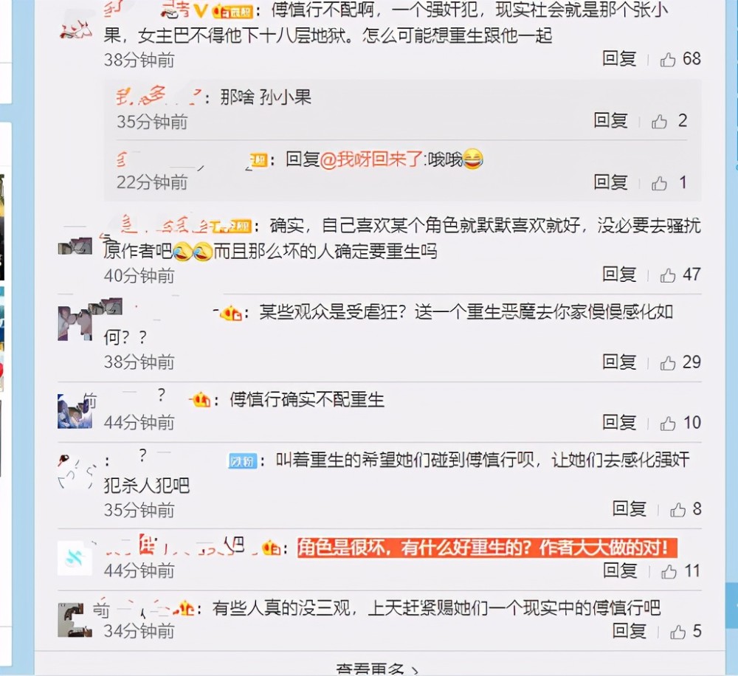Like the comment with 68 likes
This screenshot has height=676, width=738.
(x=667, y=60)
